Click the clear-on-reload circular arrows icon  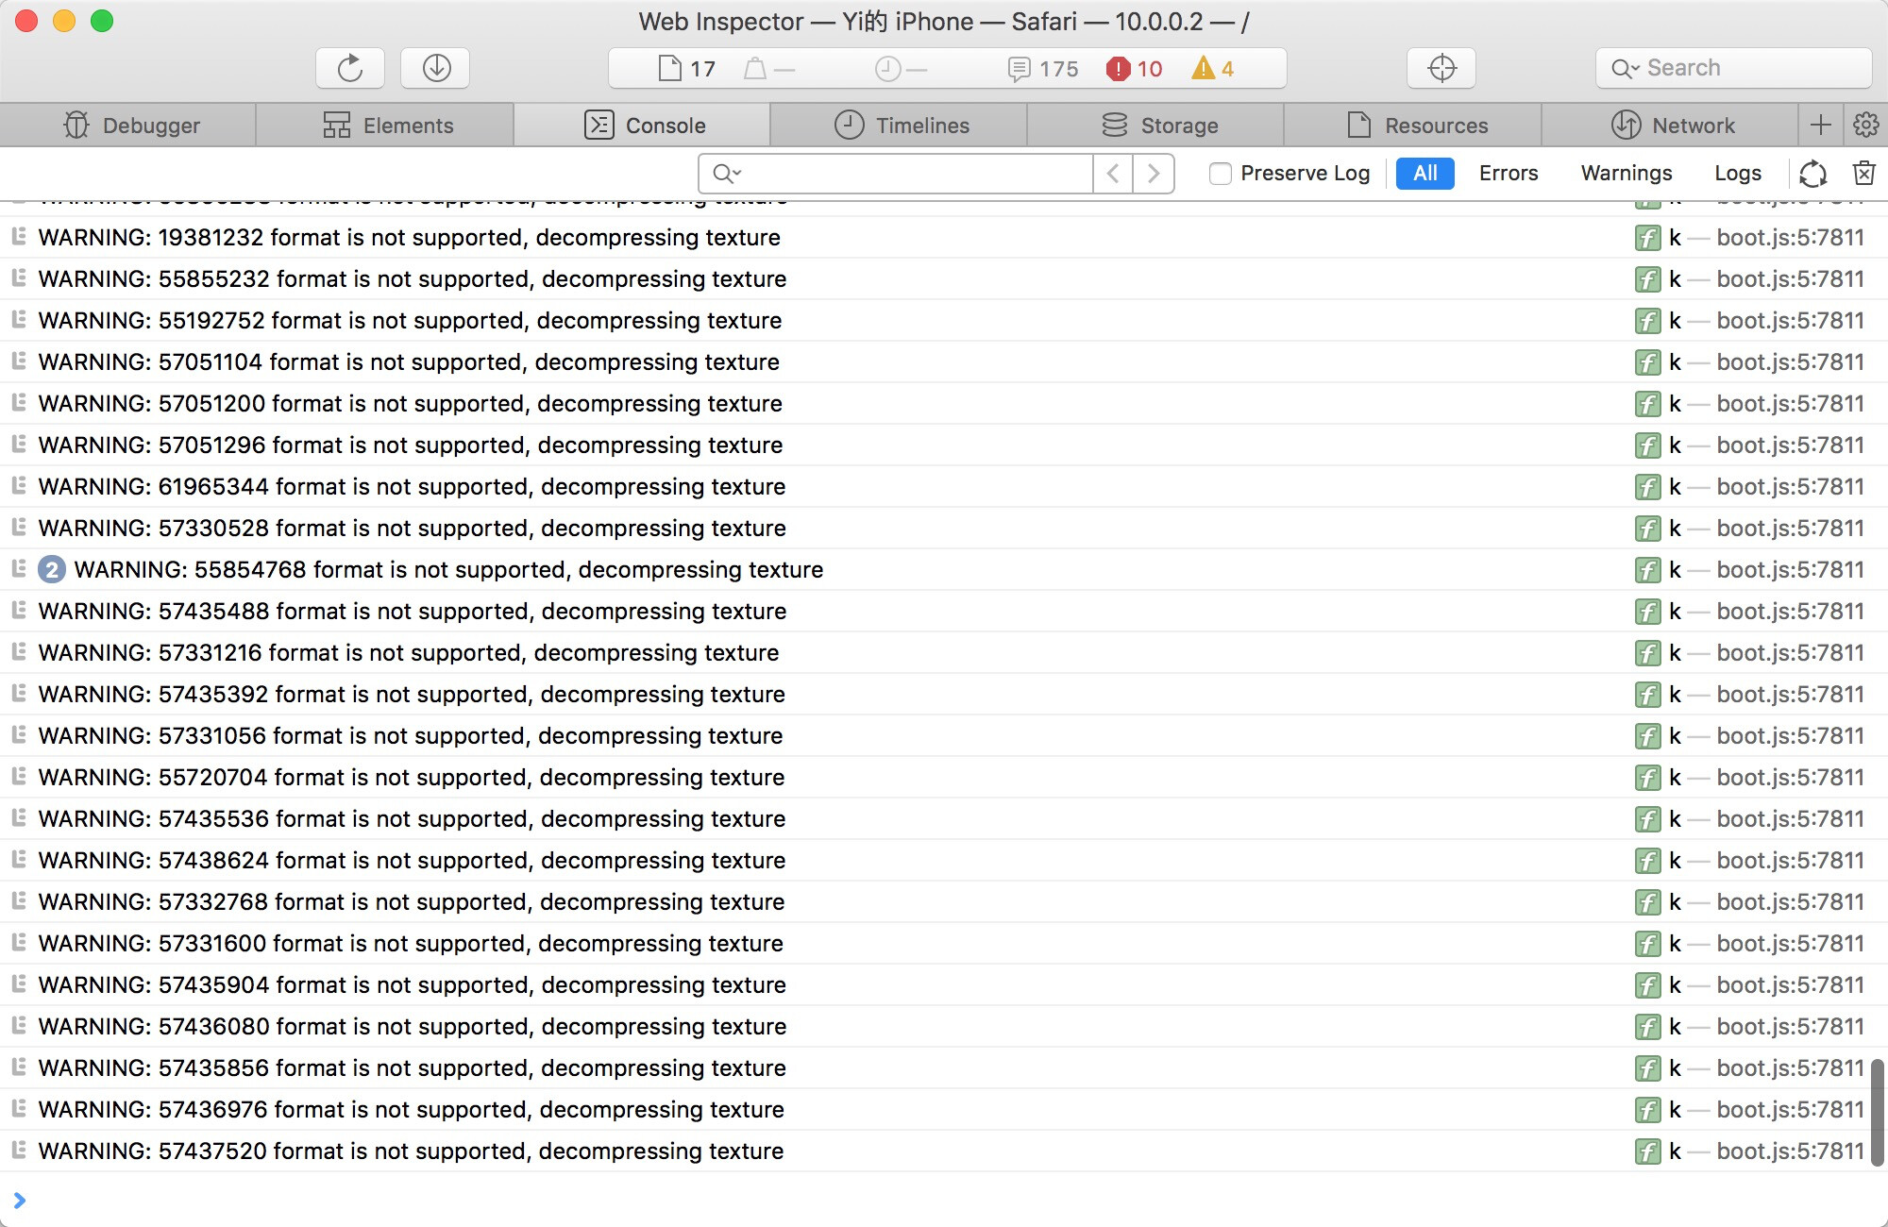pos(1812,174)
